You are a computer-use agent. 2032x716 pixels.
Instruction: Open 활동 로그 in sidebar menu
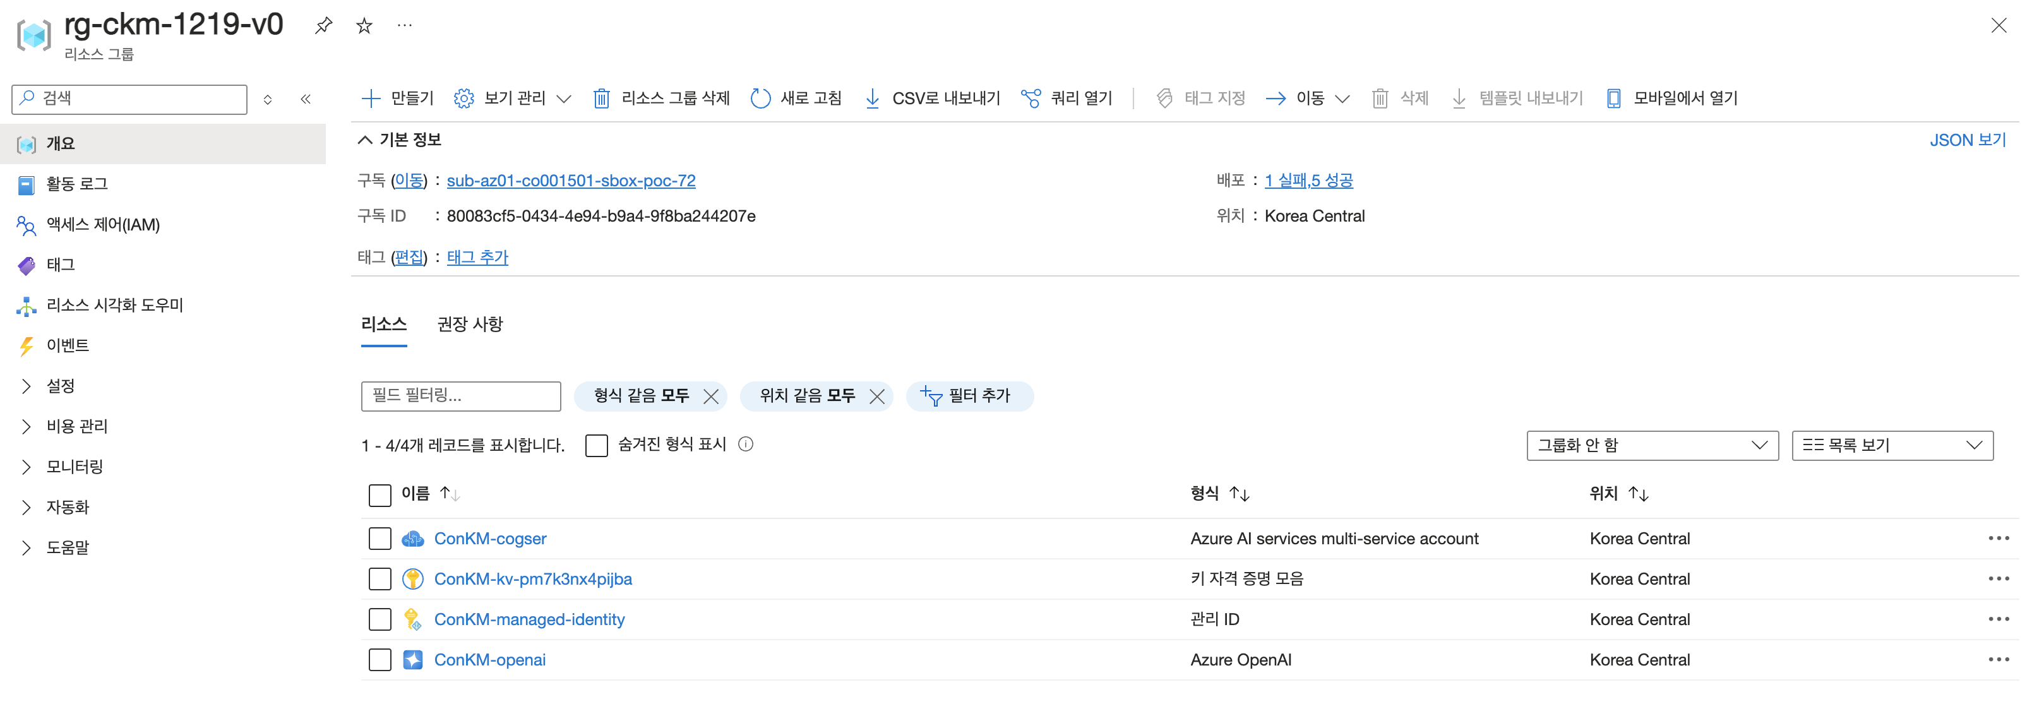(76, 184)
